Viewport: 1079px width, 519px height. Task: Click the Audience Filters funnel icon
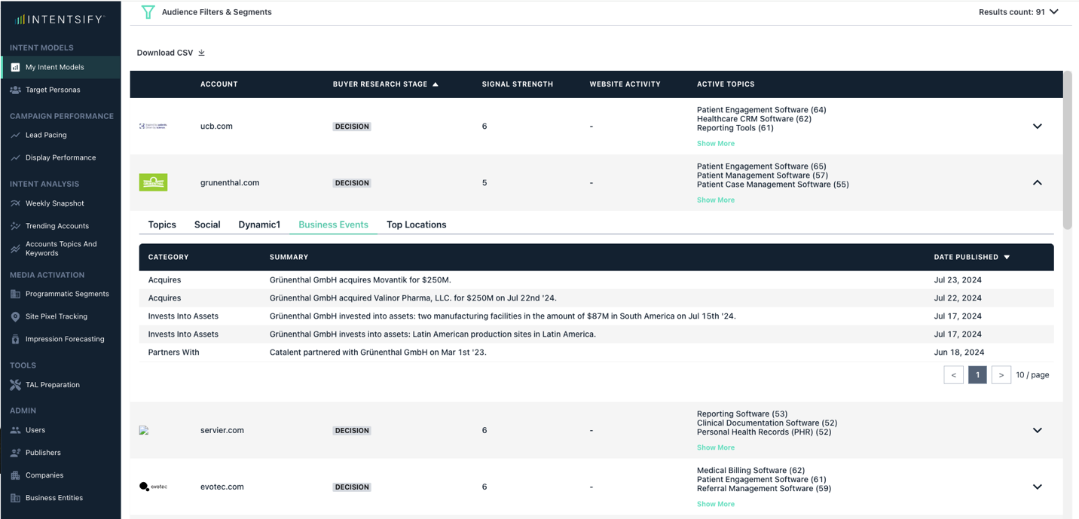[x=148, y=12]
